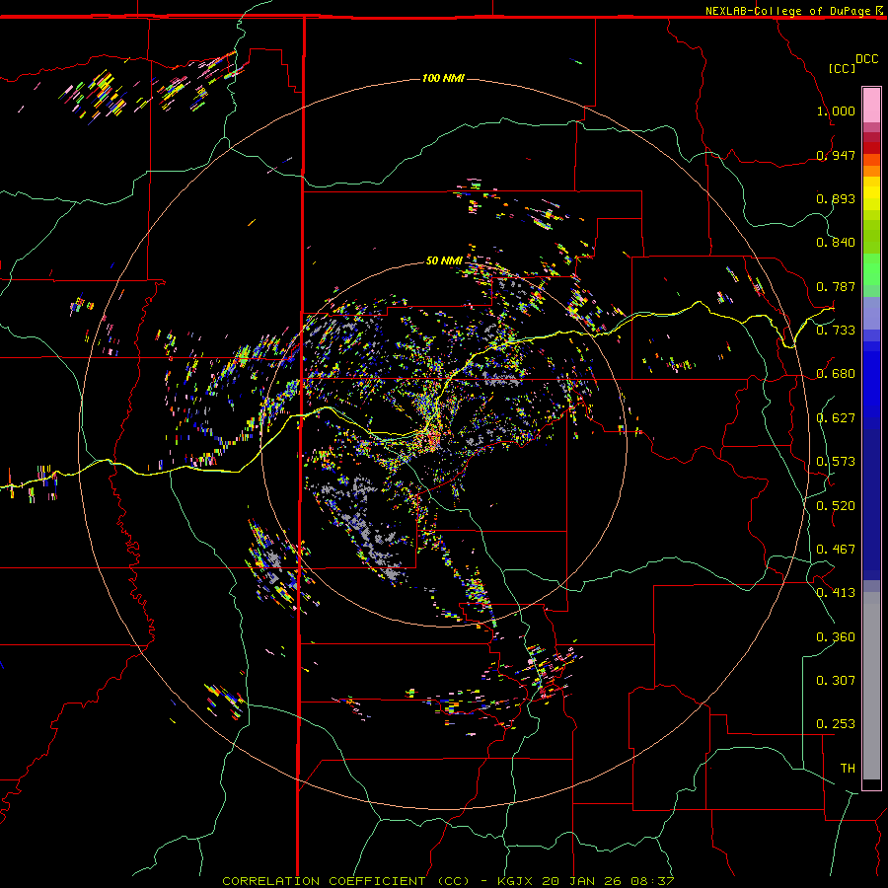This screenshot has width=888, height=888.
Task: Click the NEXLAB-College of DuPage label
Action: [x=789, y=11]
